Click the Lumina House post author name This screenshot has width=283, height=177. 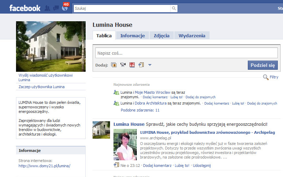click(129, 124)
